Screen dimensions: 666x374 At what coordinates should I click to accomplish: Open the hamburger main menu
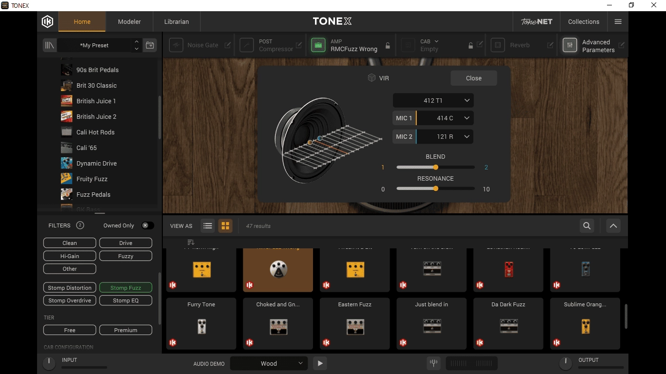point(618,21)
